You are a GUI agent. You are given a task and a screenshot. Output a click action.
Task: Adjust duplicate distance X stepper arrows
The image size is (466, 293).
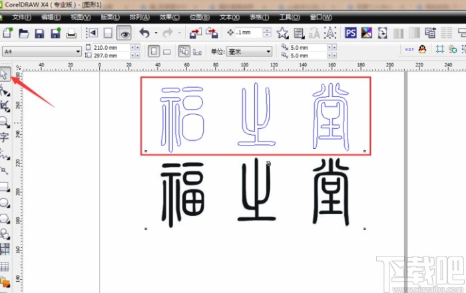[x=332, y=47]
